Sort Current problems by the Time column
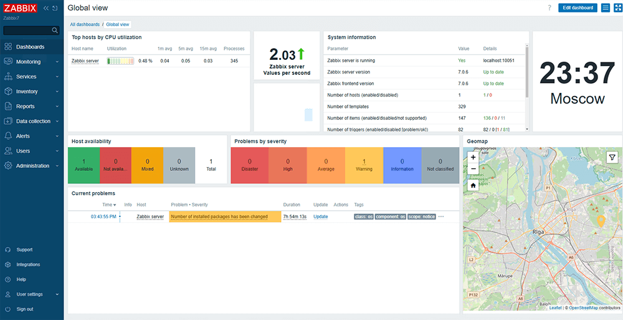Image resolution: width=623 pixels, height=320 pixels. tap(109, 205)
